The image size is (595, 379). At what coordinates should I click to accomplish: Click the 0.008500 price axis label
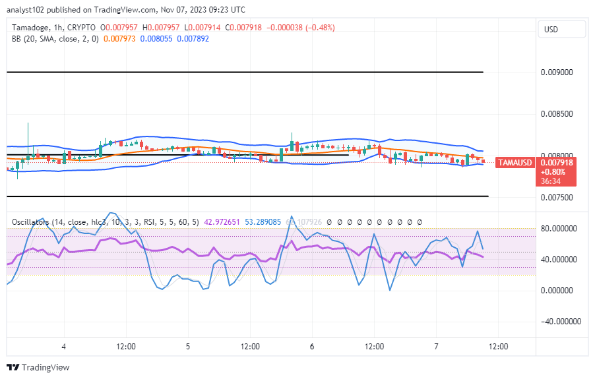[x=557, y=113]
